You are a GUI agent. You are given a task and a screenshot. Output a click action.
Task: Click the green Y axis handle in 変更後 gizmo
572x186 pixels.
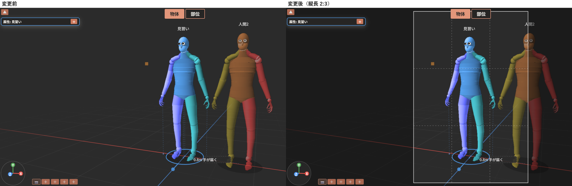pyautogui.click(x=299, y=165)
